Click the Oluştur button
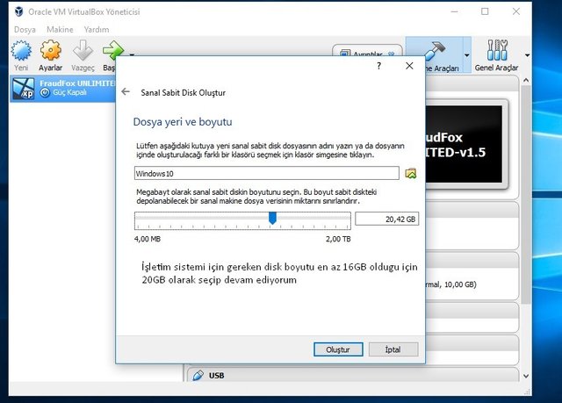The height and width of the screenshot is (403, 562). tap(338, 349)
